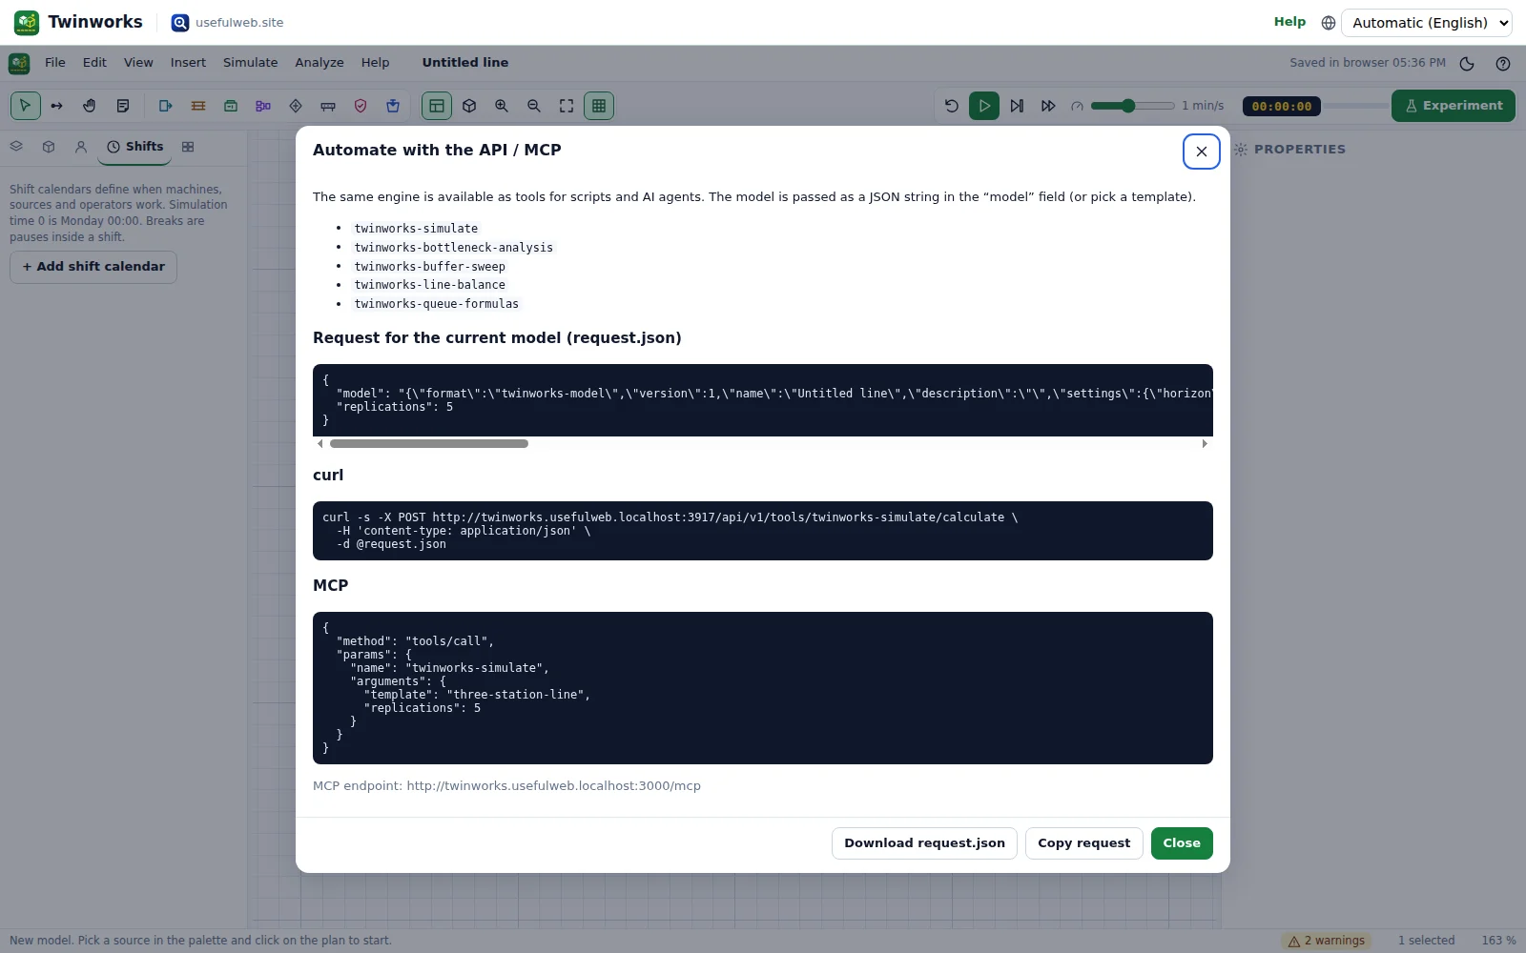Pick the note annotation tool
The height and width of the screenshot is (953, 1526).
pos(122,106)
